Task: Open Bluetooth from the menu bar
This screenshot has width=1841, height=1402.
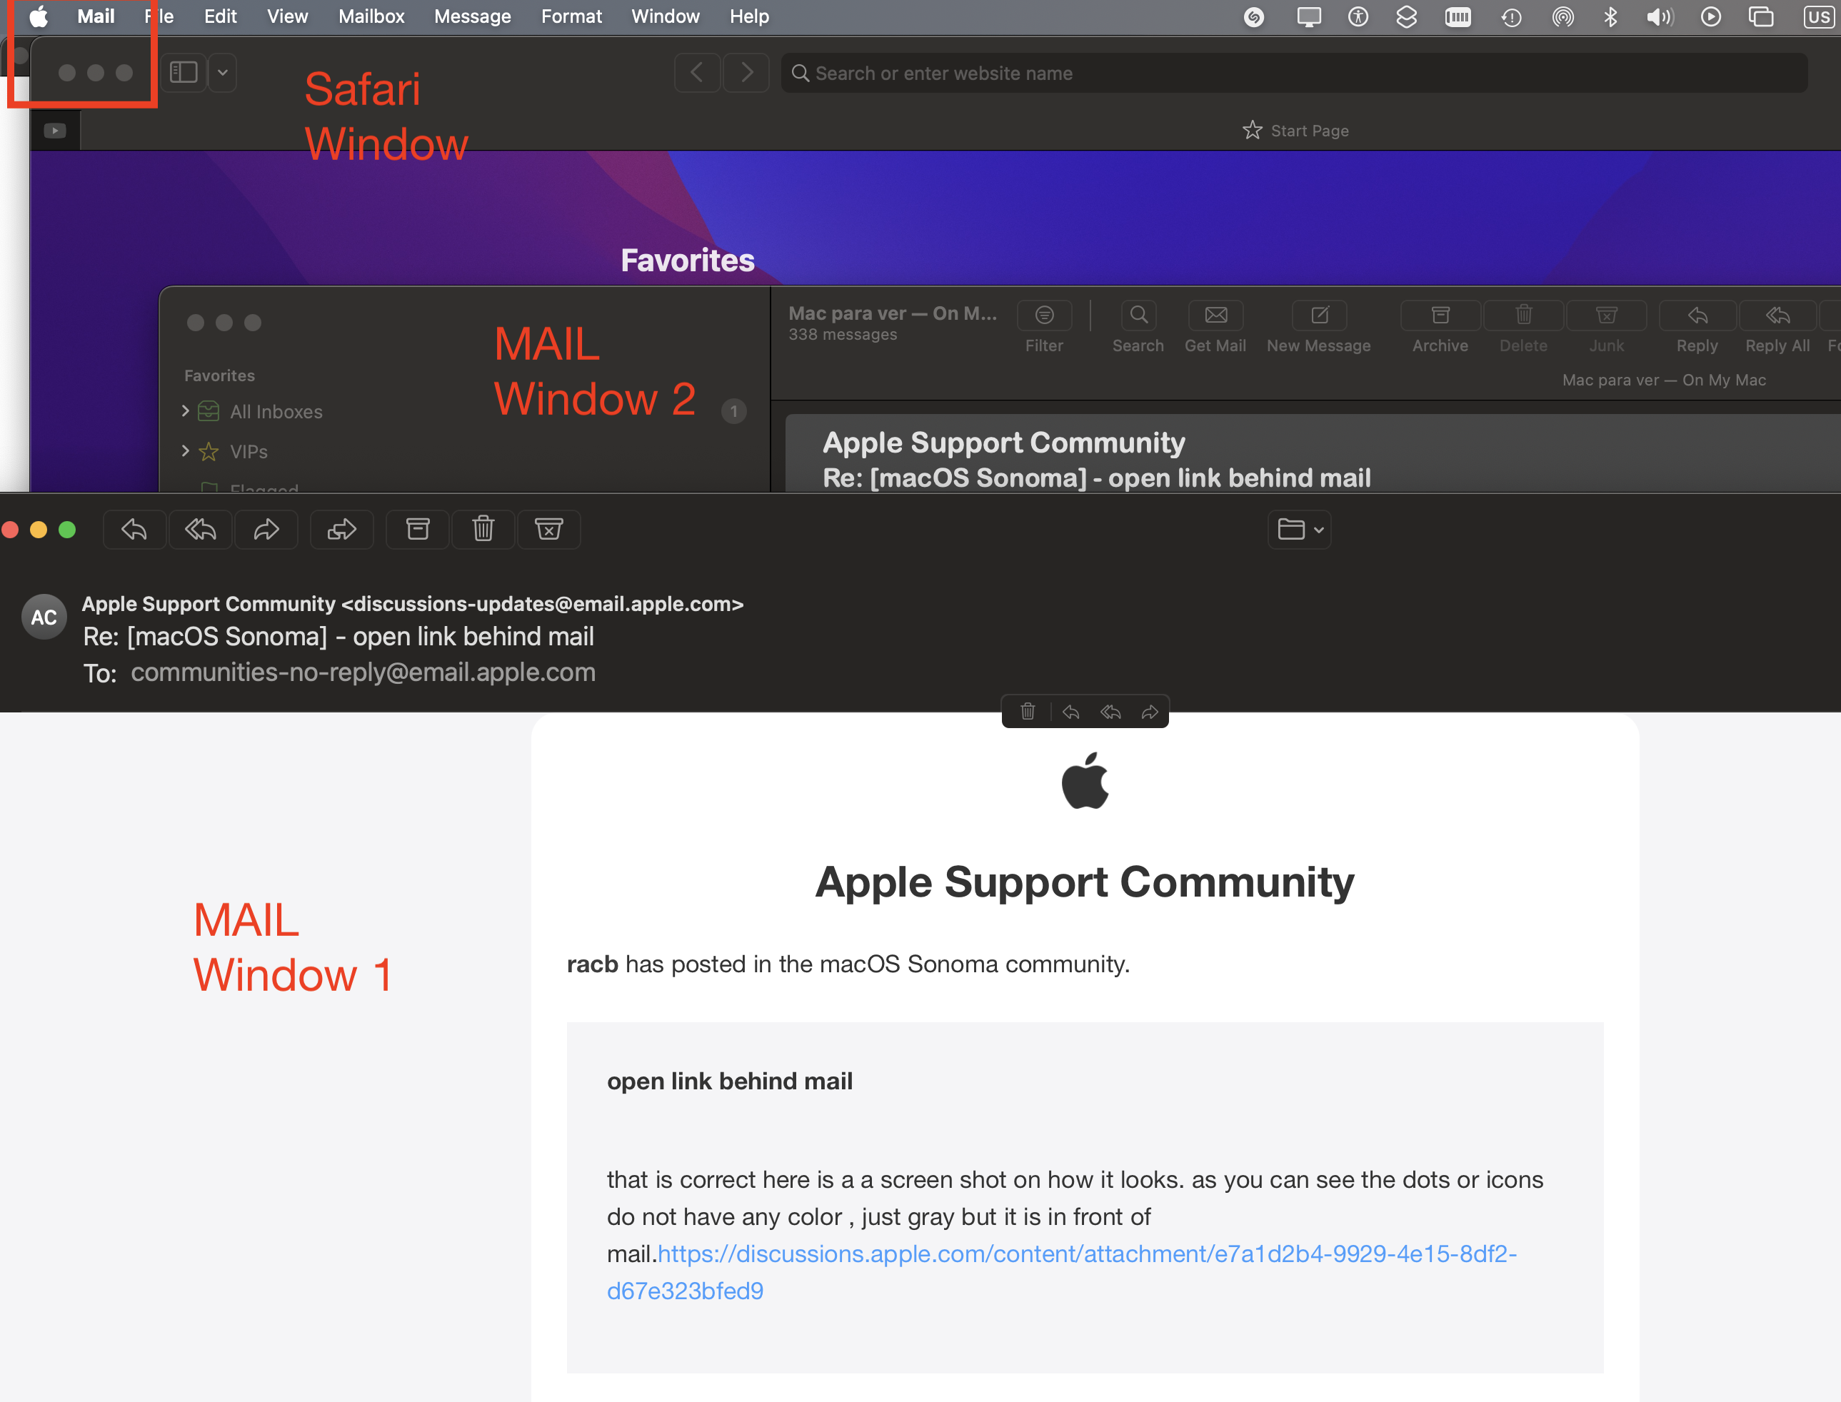Action: [x=1610, y=16]
